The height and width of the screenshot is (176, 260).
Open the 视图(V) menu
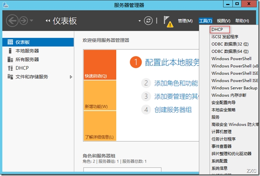pos(224,21)
